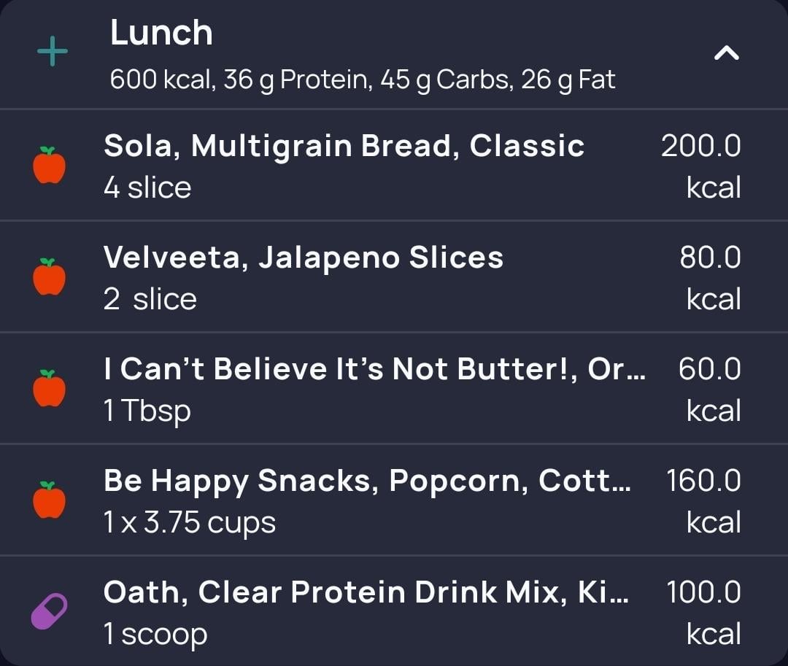Collapse the Lunch section with the chevron
The width and height of the screenshot is (788, 666).
tap(726, 53)
